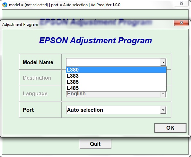Click the AdjProg application icon in title bar
Viewport: 191px width, 157px height.
click(5, 5)
